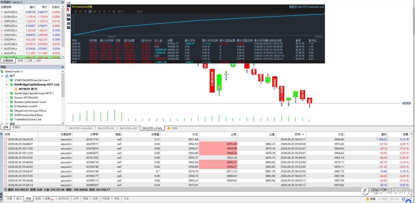Viewport: 415px width, 203px height.
Task: Click the deal icon for order 43596177
Action: 6,176
